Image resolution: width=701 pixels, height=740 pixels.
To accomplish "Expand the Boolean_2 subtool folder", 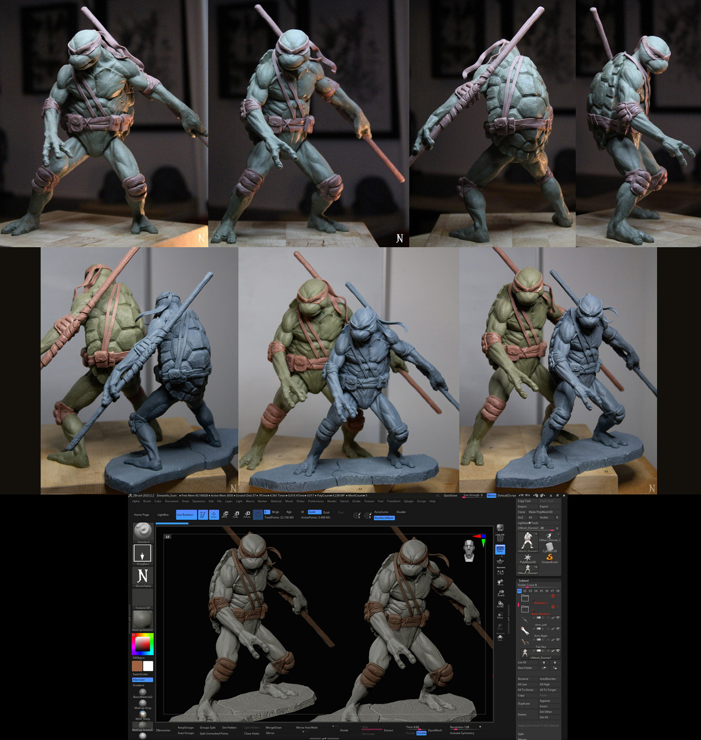I will [x=525, y=598].
